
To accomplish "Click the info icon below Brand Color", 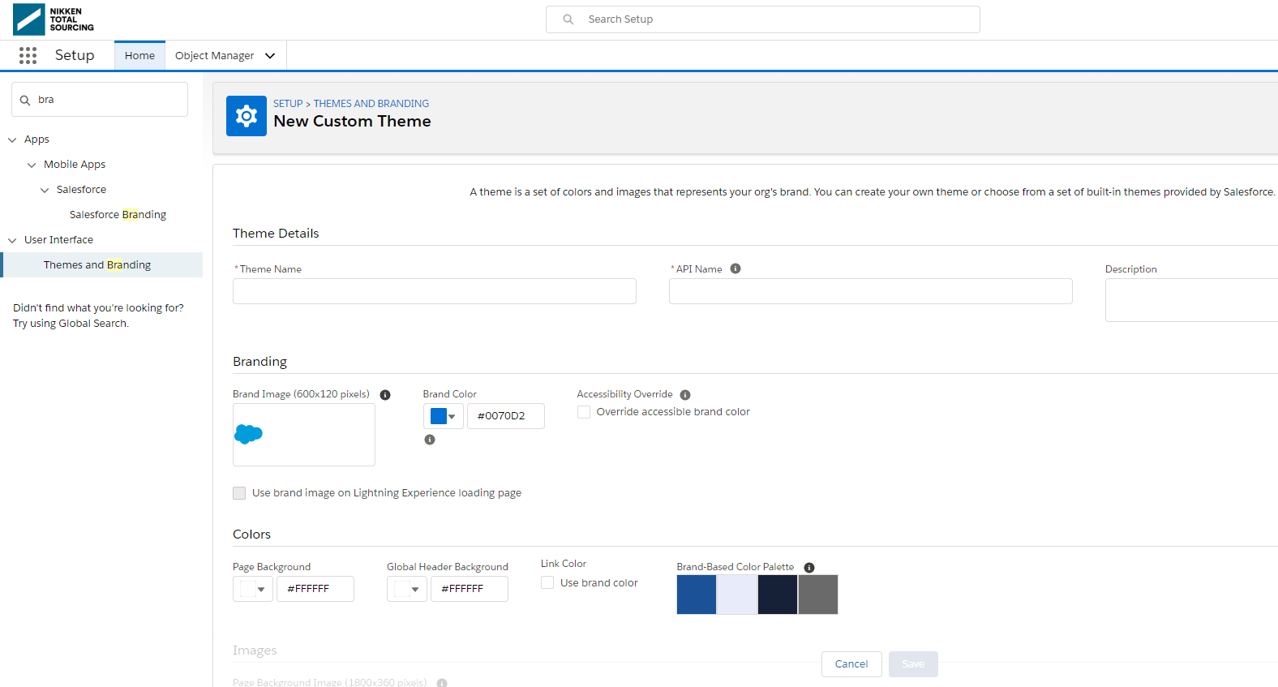I will coord(430,440).
